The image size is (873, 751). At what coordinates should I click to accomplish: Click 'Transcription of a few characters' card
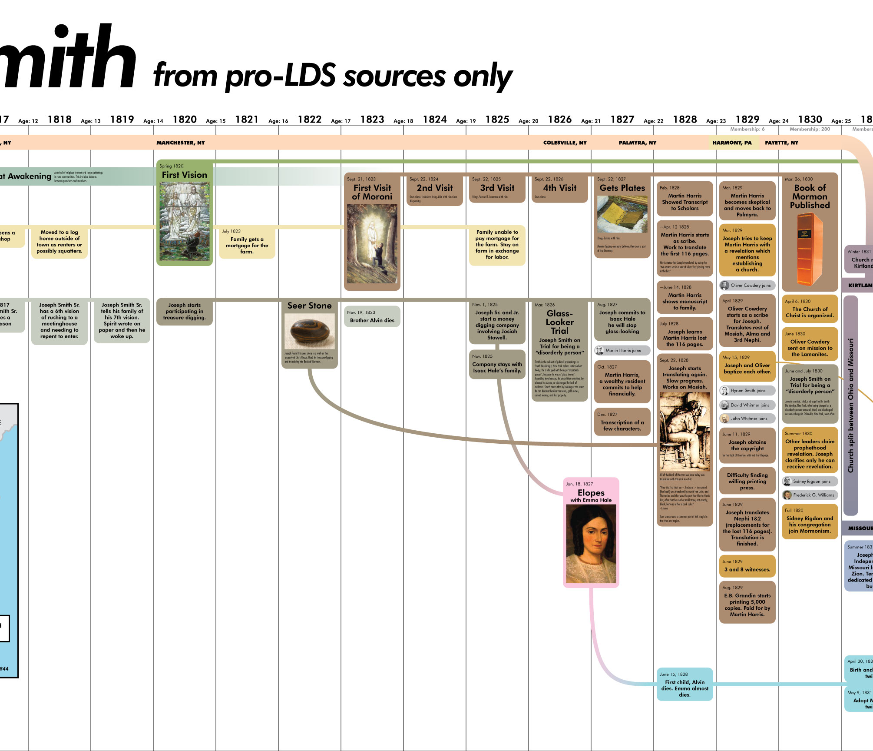tap(622, 422)
